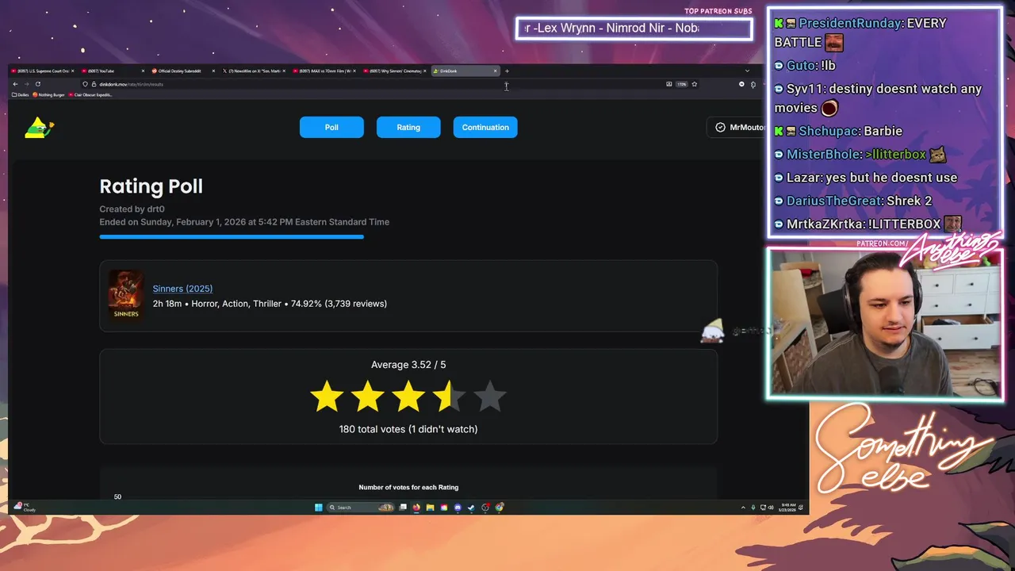Click the second yellow rating star
Viewport: 1015px width, 571px height.
tap(368, 397)
